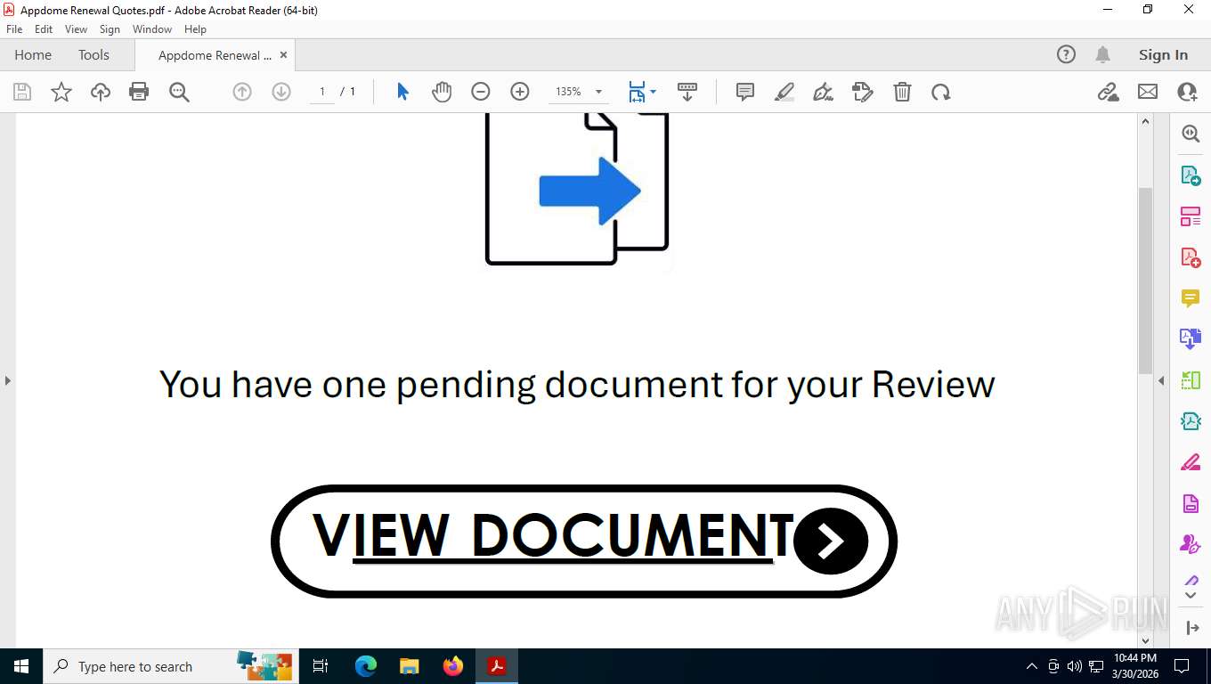The height and width of the screenshot is (684, 1211).
Task: Open the View menu
Action: tap(77, 29)
